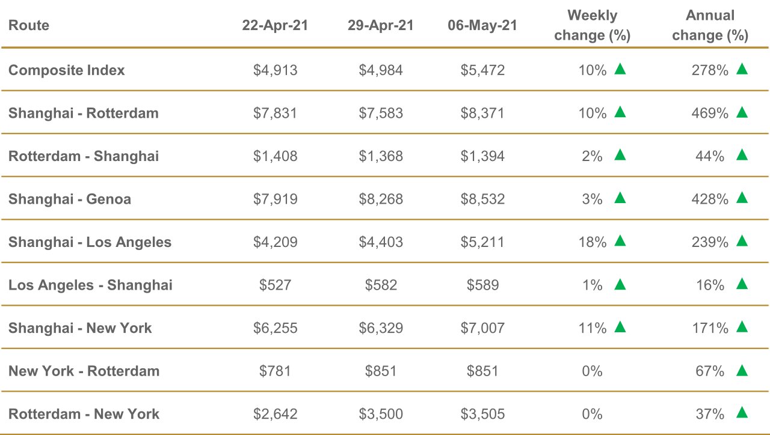
Task: Click the green arrow beside 428% annual change
Action: coord(742,198)
